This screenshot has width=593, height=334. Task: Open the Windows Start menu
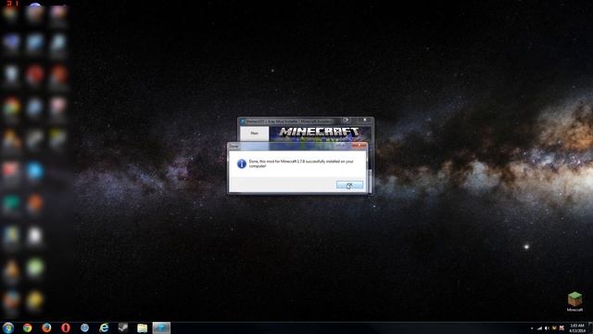[8, 328]
